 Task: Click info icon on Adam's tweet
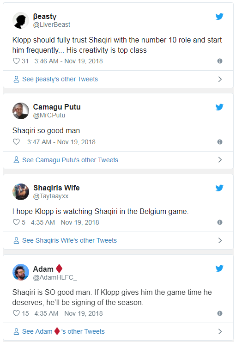pyautogui.click(x=220, y=313)
